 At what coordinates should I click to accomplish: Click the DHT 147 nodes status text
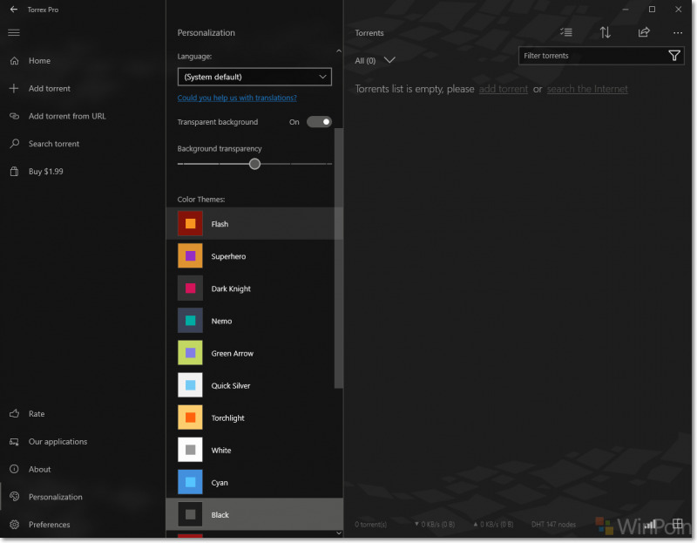tap(553, 525)
